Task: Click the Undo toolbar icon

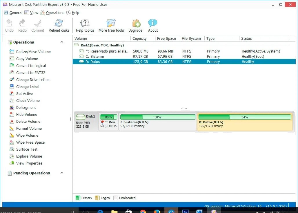Action: [x=9, y=23]
